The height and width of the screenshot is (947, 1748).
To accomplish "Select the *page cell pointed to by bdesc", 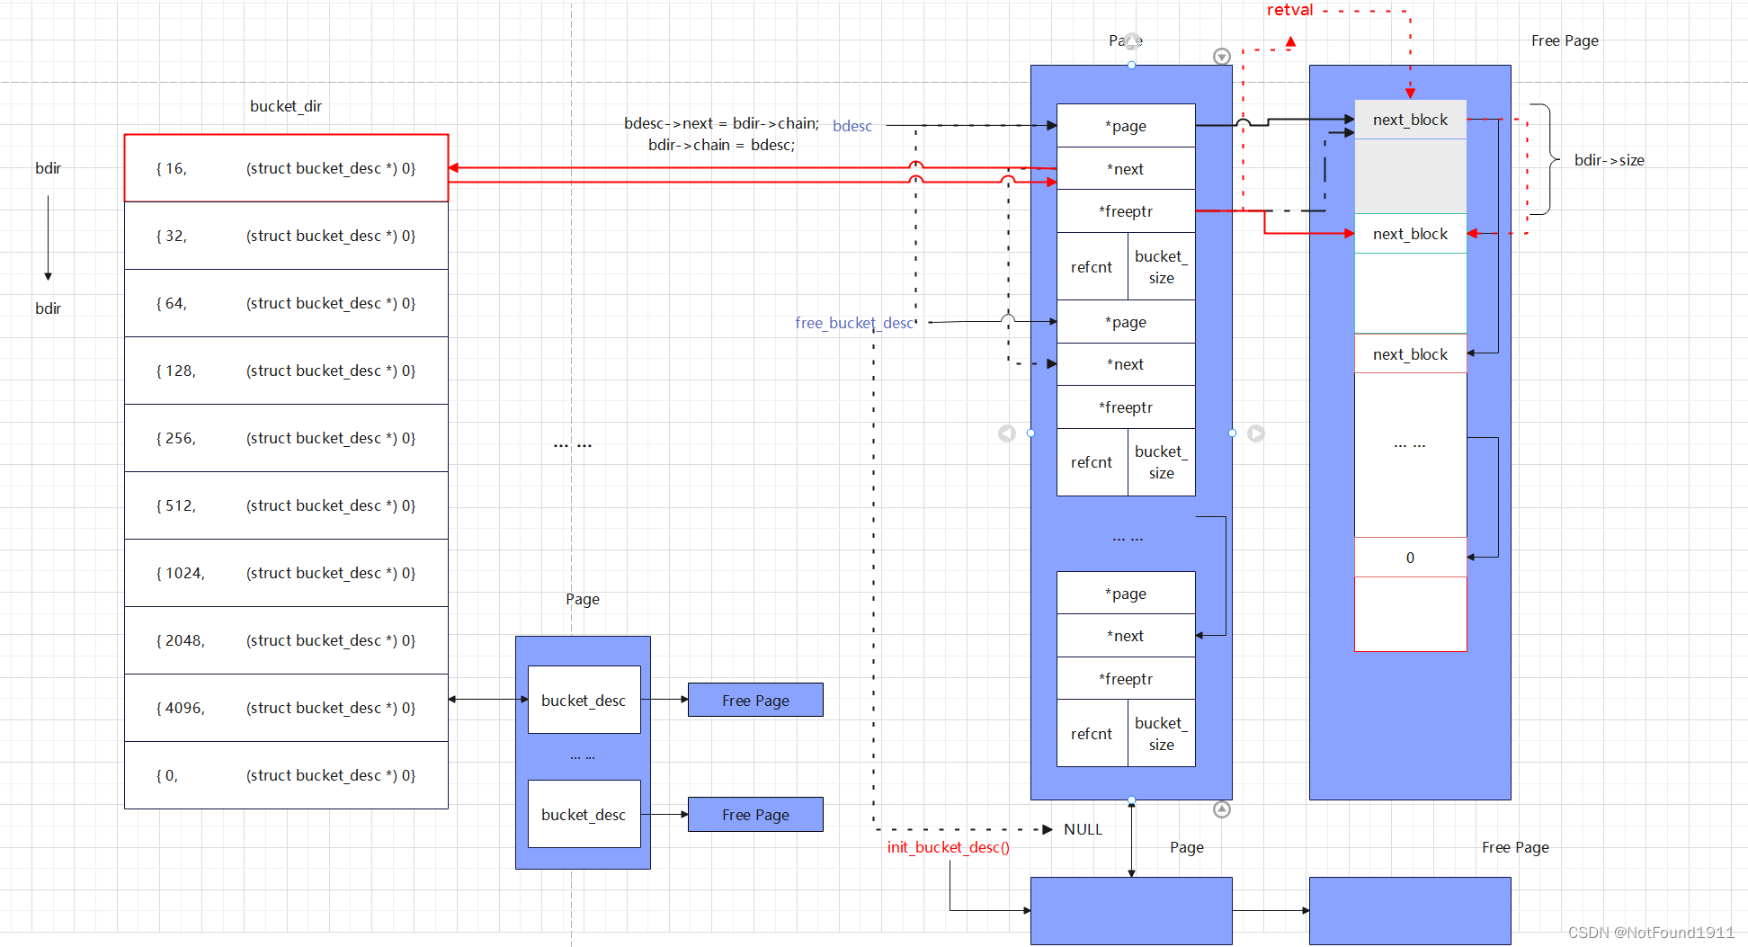I will 1126,126.
